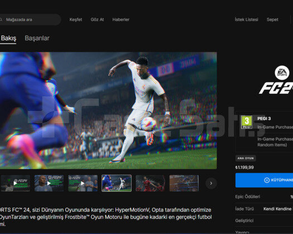Click the Epic Ödülleri row label

[x=248, y=197]
